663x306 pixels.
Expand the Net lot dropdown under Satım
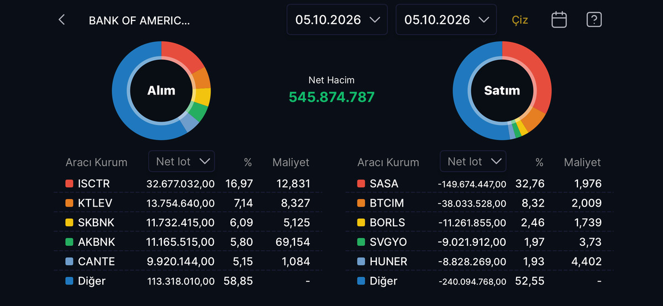473,161
